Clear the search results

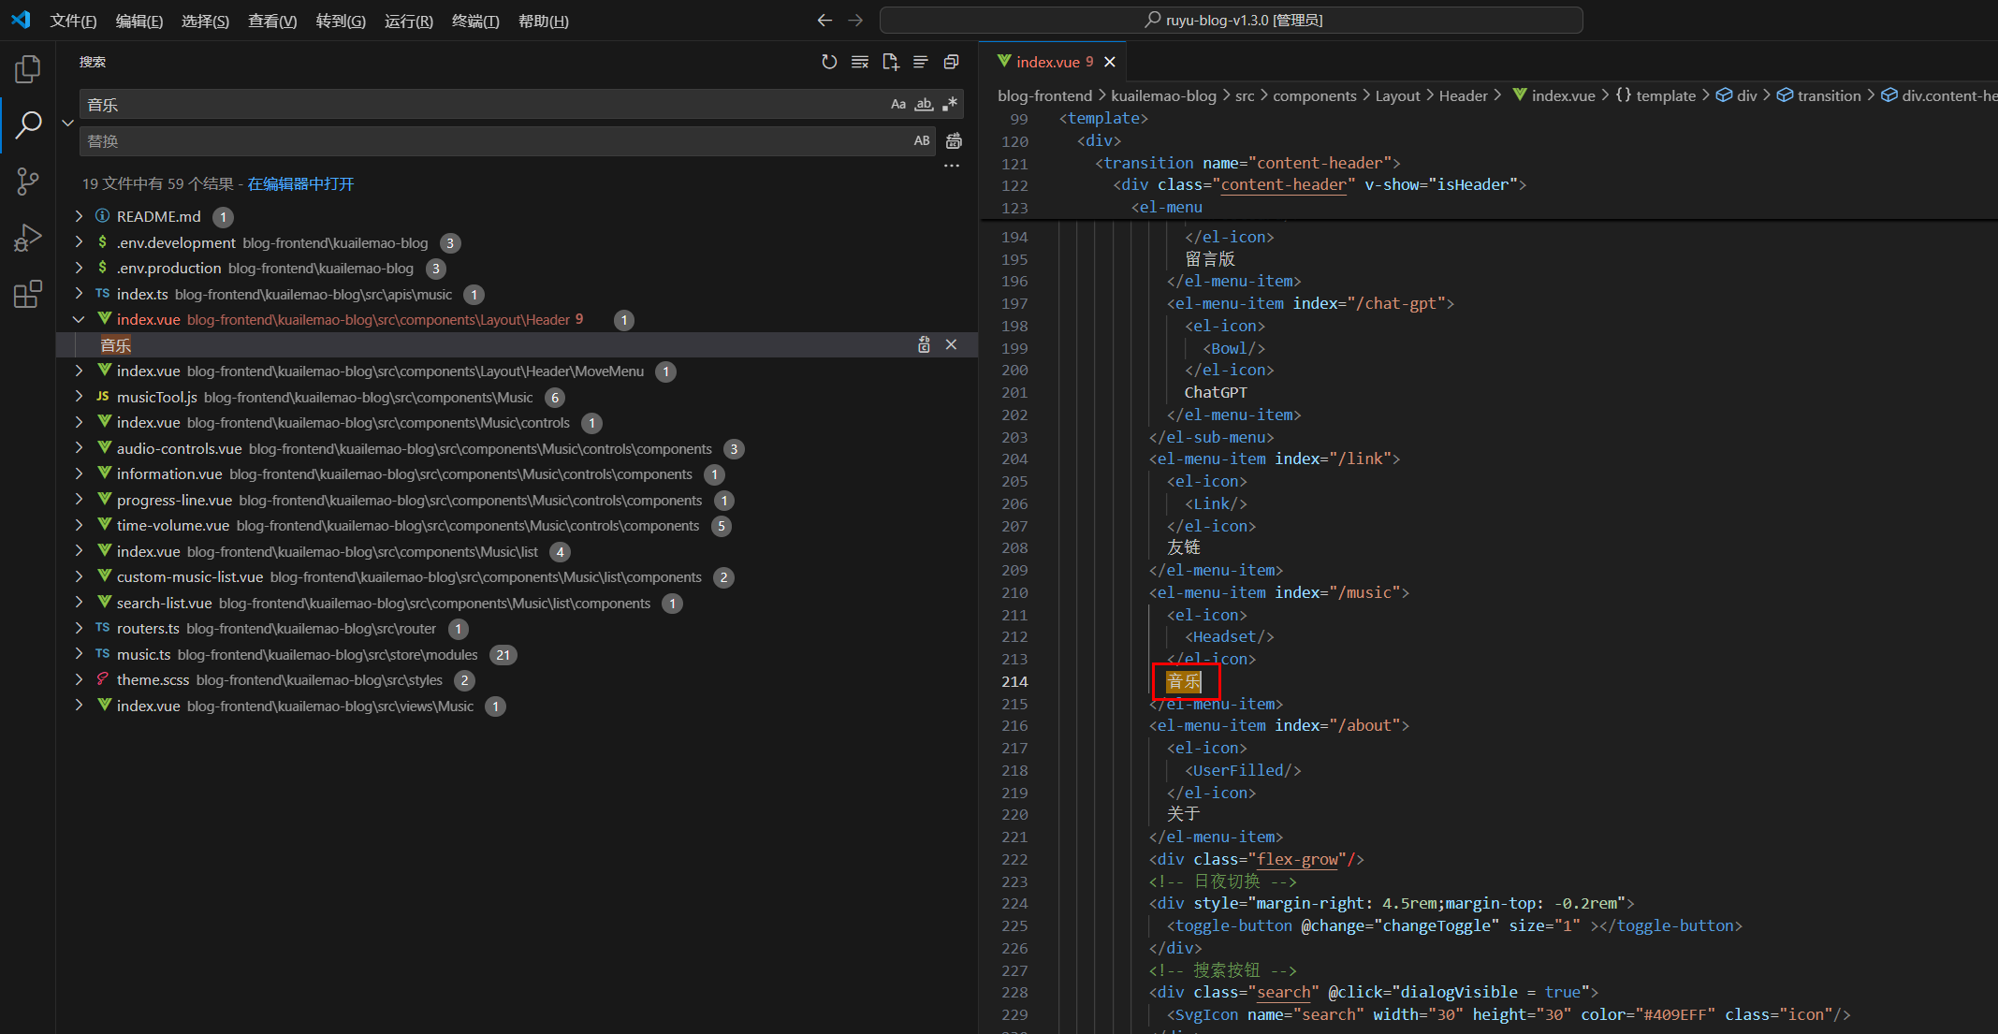tap(860, 62)
